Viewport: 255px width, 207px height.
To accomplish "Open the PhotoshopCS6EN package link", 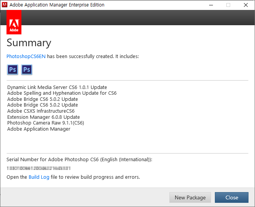I will point(26,57).
